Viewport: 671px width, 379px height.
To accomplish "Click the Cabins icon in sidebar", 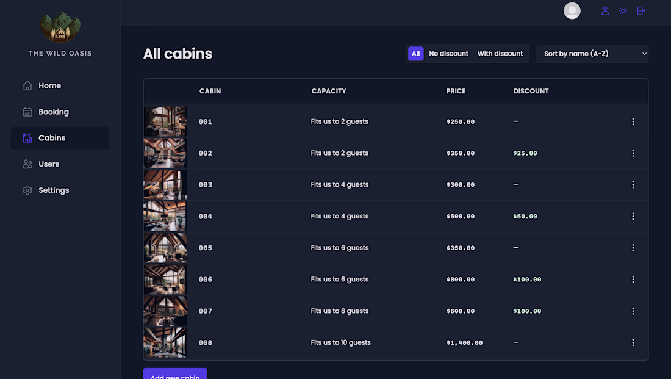I will coord(27,138).
